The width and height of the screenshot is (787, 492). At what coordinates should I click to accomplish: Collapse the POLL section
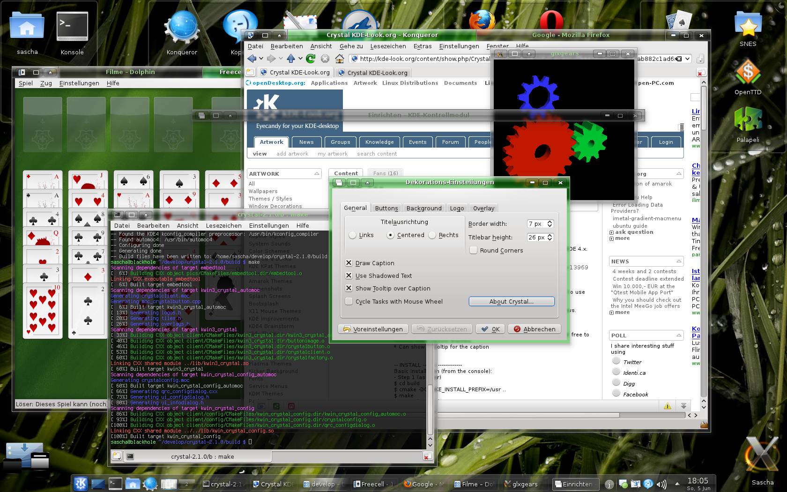pos(679,335)
